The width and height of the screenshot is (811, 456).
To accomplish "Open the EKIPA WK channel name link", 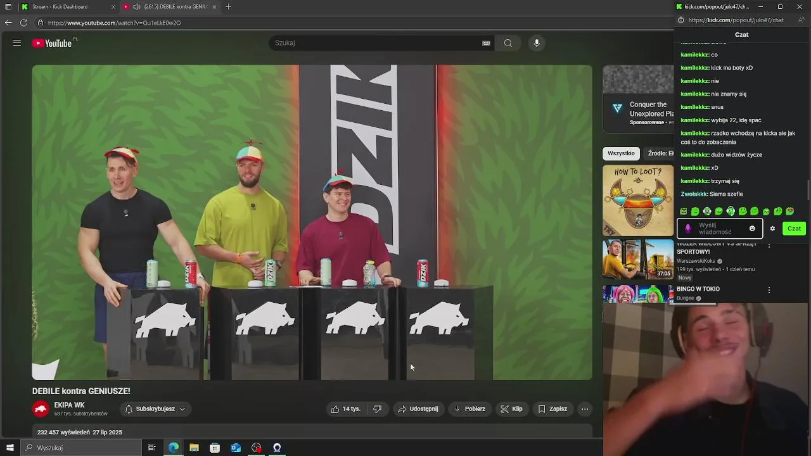I will [x=69, y=405].
